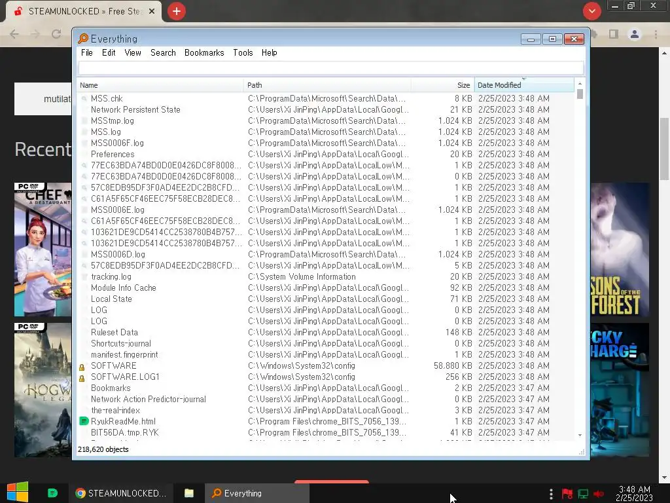Screen dimensions: 670x503
Task: Select MSS0006D.log file
Action: point(118,254)
